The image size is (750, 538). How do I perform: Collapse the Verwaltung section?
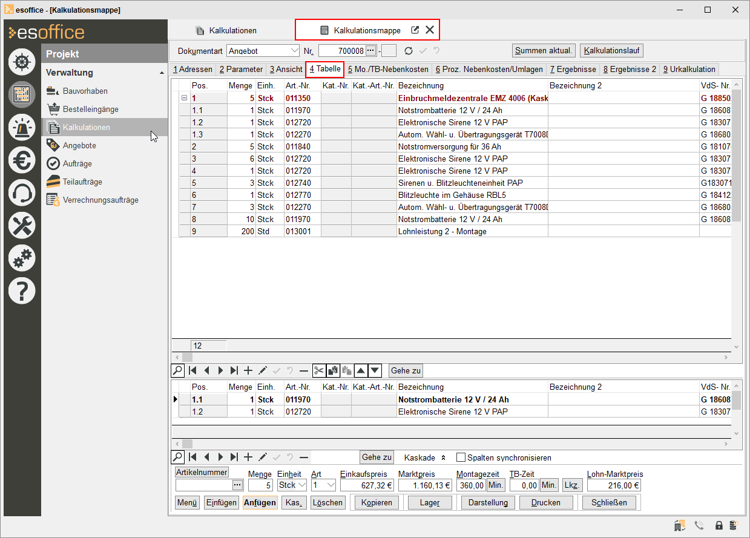(162, 73)
